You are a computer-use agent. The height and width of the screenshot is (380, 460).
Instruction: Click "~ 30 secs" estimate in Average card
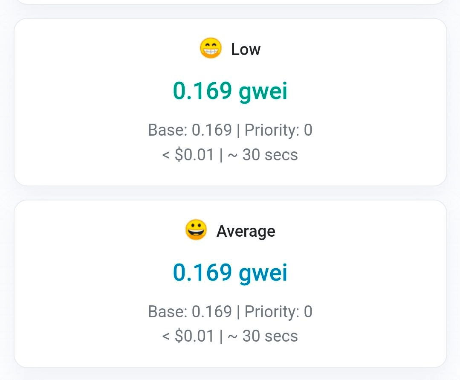(x=263, y=336)
